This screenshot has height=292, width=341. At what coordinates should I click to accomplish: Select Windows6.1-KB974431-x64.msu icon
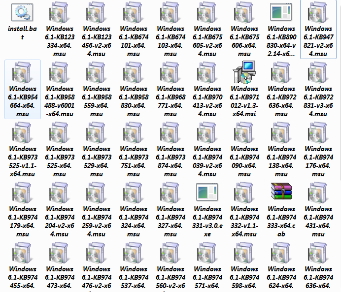click(x=318, y=193)
